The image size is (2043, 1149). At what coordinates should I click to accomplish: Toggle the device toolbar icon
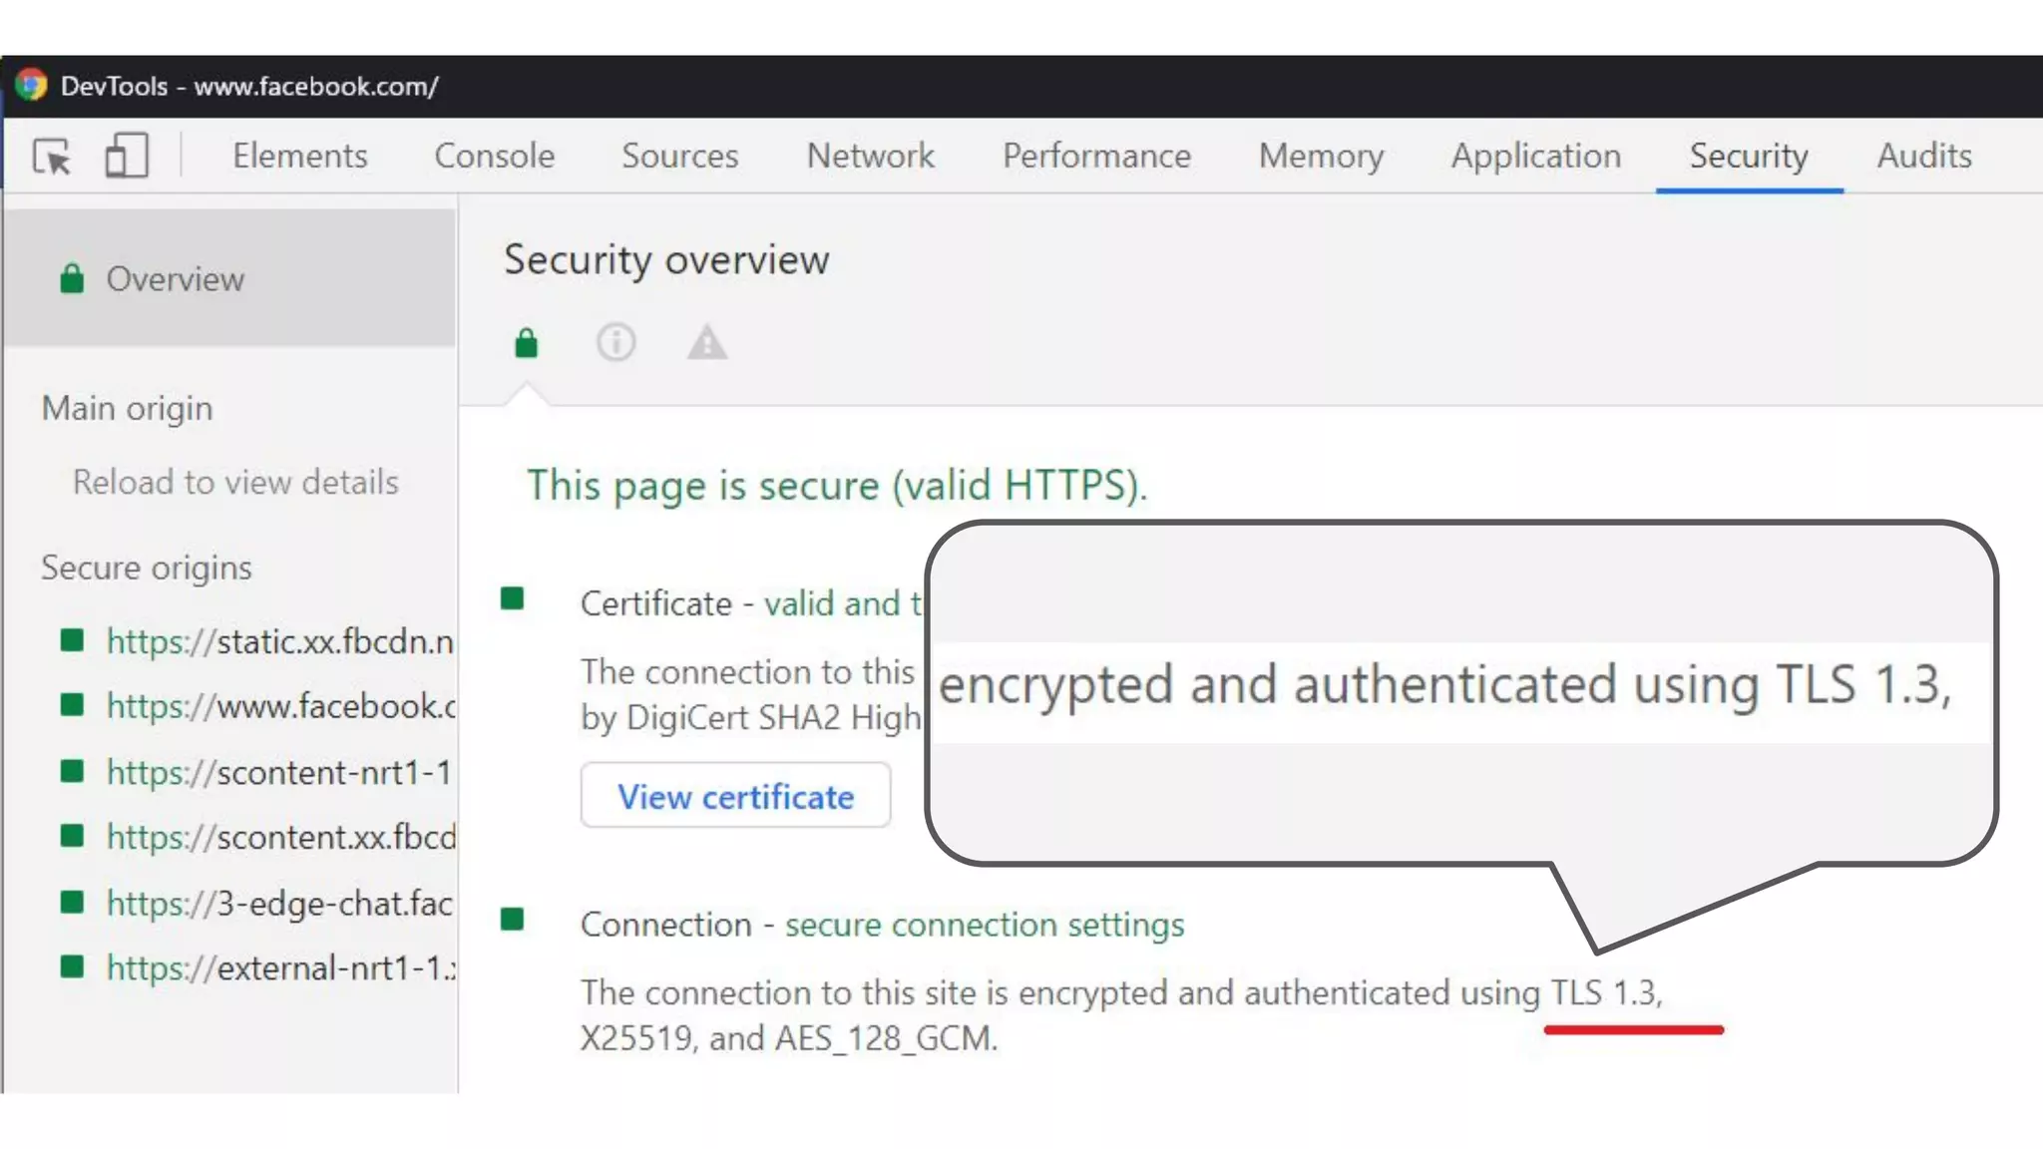pyautogui.click(x=127, y=157)
